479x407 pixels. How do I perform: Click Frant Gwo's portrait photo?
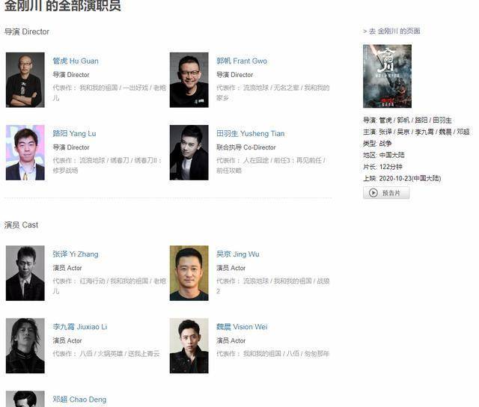tap(189, 80)
